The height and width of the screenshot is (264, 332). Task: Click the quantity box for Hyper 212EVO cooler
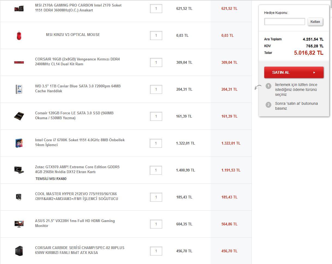(x=156, y=197)
